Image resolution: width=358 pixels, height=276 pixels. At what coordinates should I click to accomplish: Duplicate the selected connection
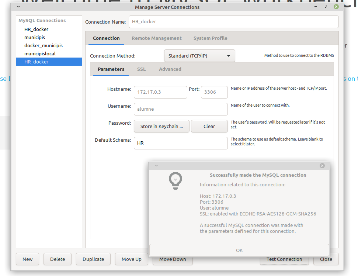(x=93, y=259)
